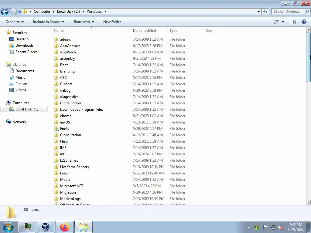Open the Include in library menu
This screenshot has width=311, height=233.
click(48, 22)
